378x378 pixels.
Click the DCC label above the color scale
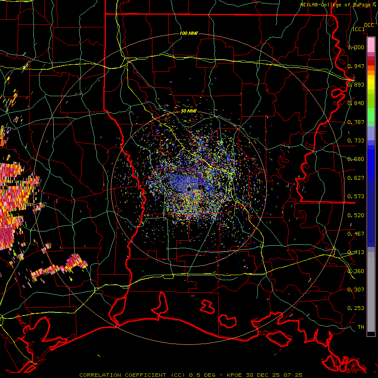[369, 25]
